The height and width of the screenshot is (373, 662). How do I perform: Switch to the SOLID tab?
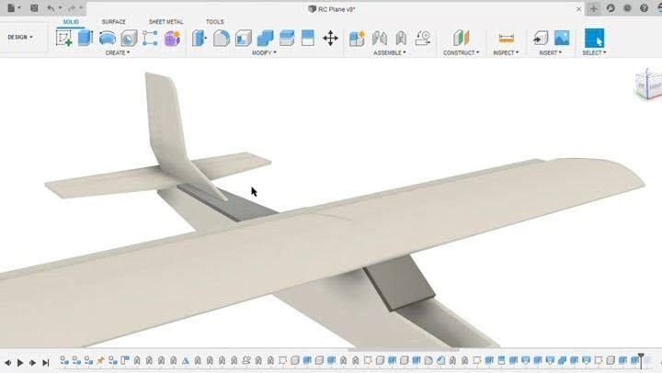click(71, 21)
